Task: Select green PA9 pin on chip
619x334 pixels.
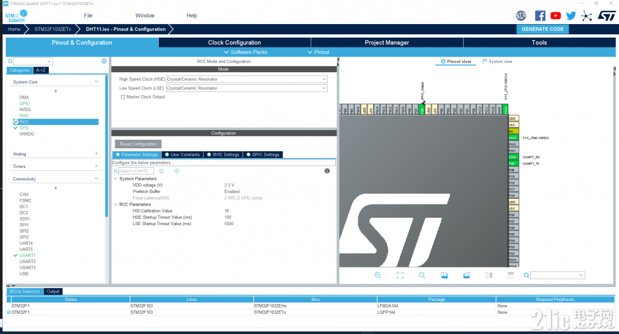Action: (x=514, y=163)
